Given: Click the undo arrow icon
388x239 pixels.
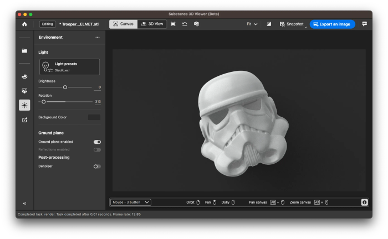Looking at the screenshot, I should pyautogui.click(x=185, y=24).
